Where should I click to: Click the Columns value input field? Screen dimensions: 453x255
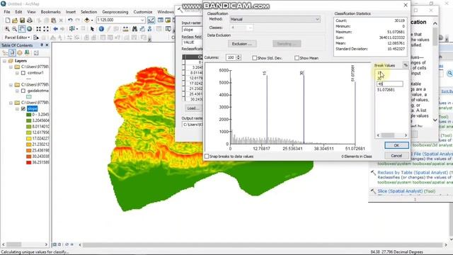click(x=231, y=57)
